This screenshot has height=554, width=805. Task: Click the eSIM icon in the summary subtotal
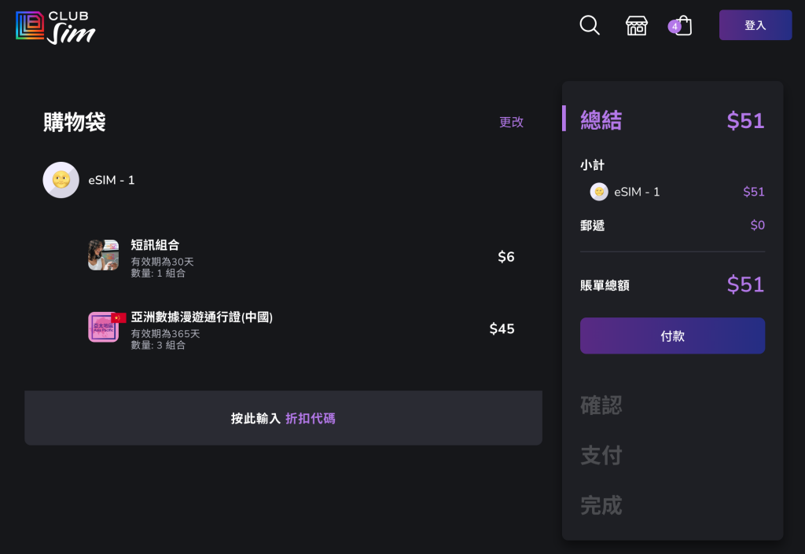coord(599,192)
